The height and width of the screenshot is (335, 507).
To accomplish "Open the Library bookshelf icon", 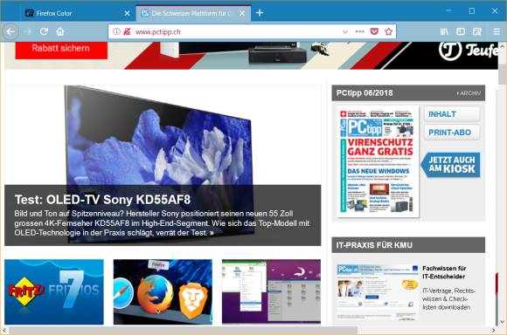I will click(444, 31).
